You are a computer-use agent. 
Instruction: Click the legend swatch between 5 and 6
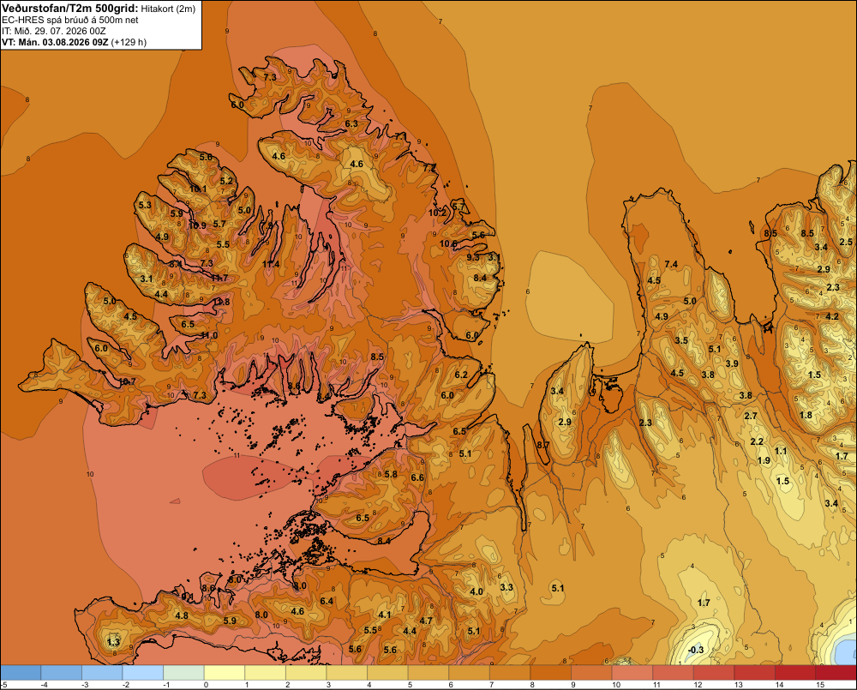pos(428,673)
